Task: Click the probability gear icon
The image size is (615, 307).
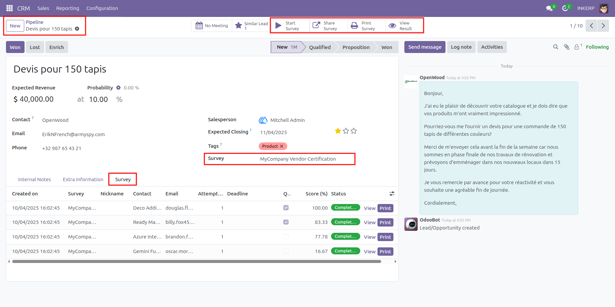Action: [x=118, y=88]
